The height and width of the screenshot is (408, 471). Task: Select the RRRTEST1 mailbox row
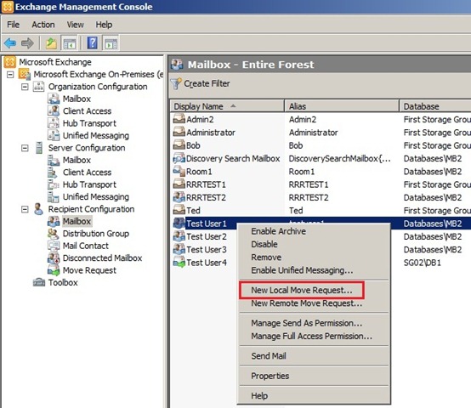click(321, 184)
